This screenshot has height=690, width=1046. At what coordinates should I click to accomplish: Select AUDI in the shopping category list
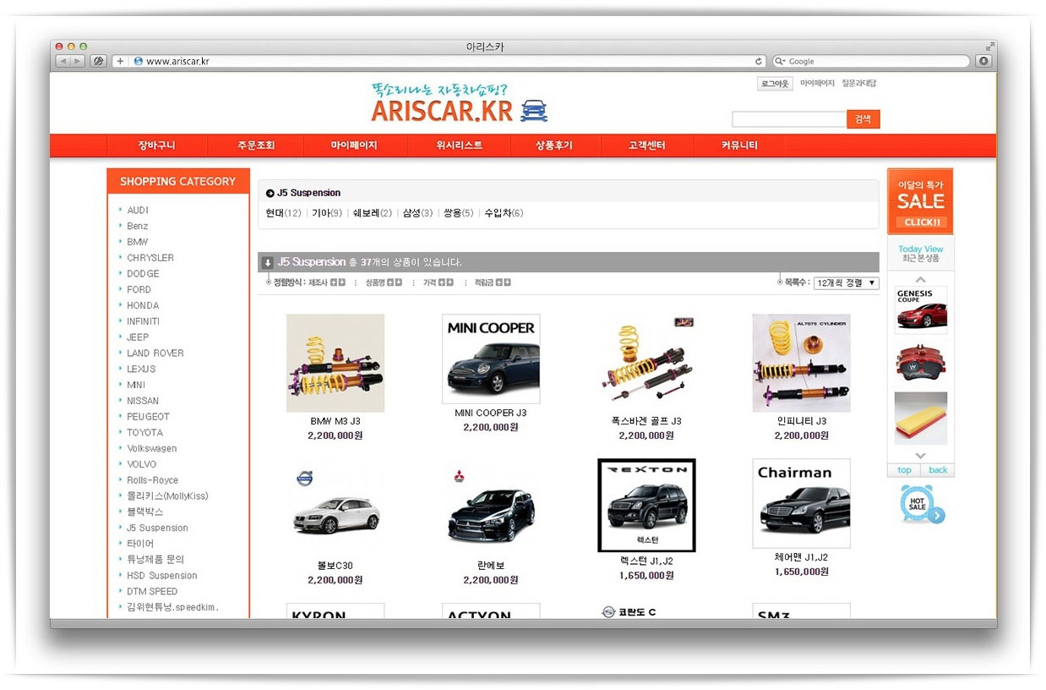(x=138, y=210)
